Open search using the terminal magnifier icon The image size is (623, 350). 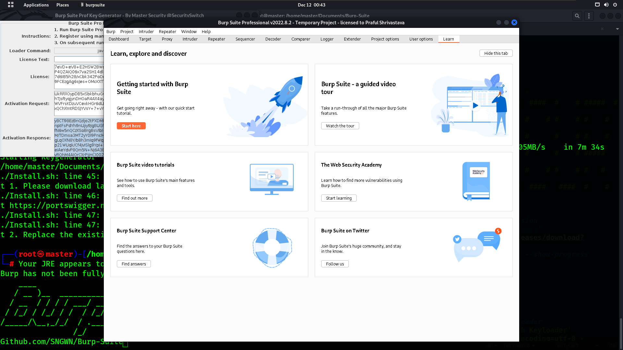point(577,16)
